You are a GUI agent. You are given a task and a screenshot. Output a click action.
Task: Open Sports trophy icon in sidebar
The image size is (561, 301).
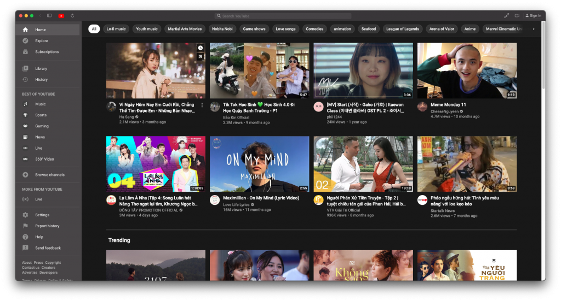(25, 115)
